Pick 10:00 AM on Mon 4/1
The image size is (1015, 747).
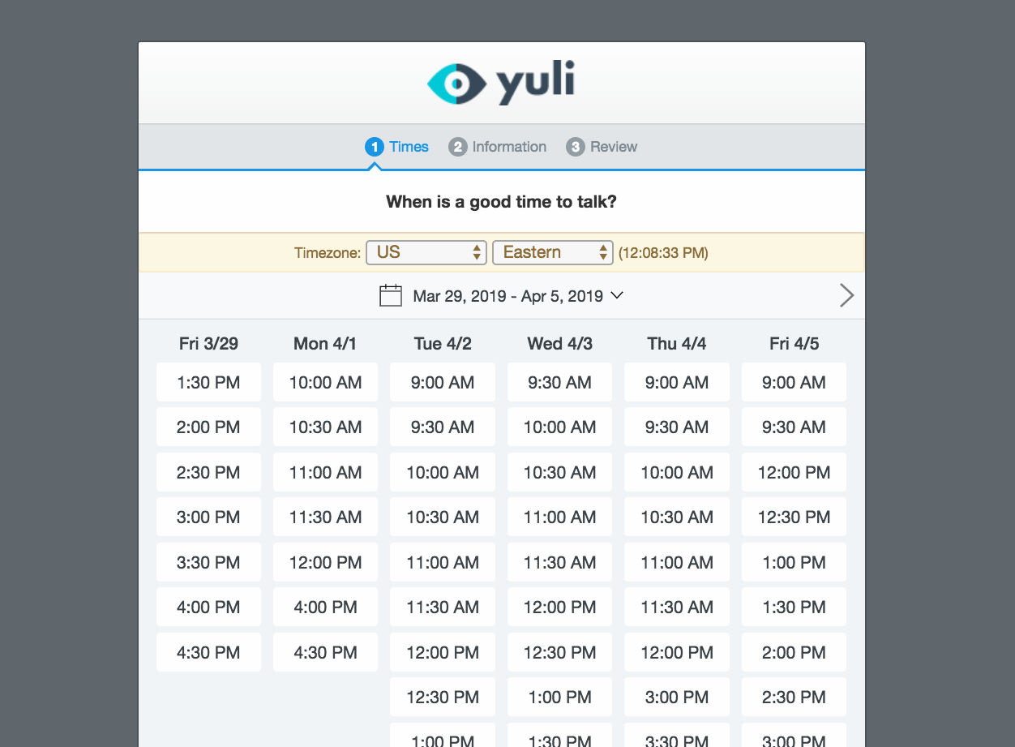(x=325, y=382)
